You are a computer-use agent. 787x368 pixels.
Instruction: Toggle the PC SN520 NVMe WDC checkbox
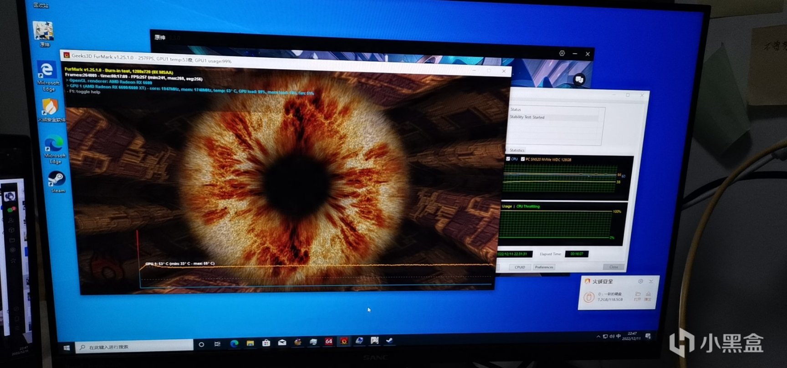coord(522,159)
